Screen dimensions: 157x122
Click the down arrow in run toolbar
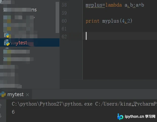1,115
